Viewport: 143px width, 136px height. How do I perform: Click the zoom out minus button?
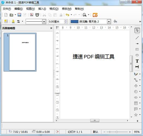click(x=105, y=132)
